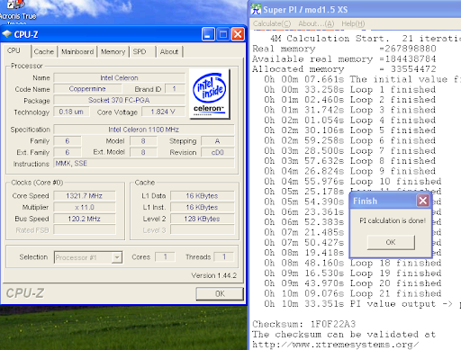The height and width of the screenshot is (350, 461).
Task: Click the Multiplier value x 11.0
Action: pos(85,207)
